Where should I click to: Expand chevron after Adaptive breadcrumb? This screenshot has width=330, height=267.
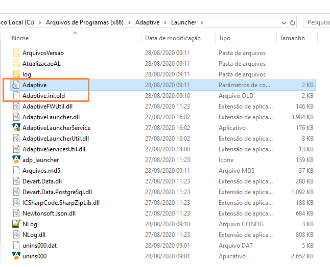pyautogui.click(x=165, y=22)
